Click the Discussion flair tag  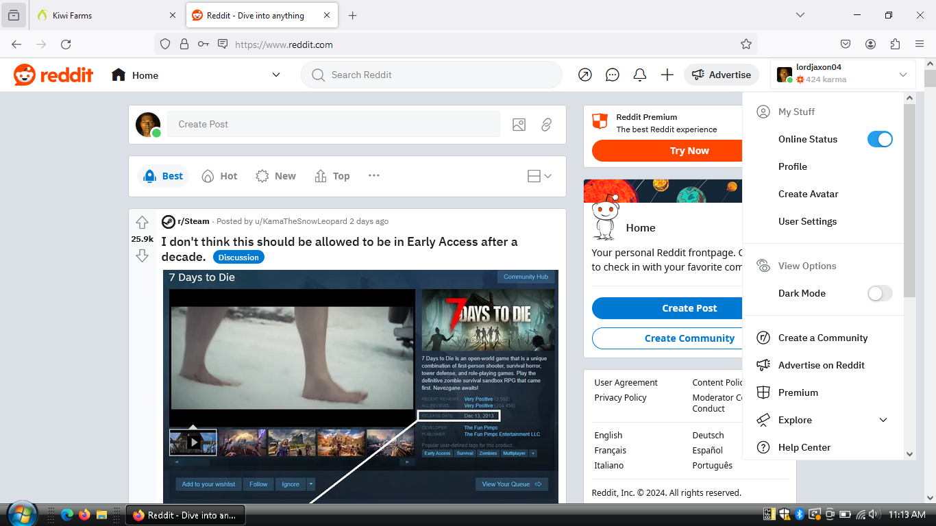tap(238, 258)
